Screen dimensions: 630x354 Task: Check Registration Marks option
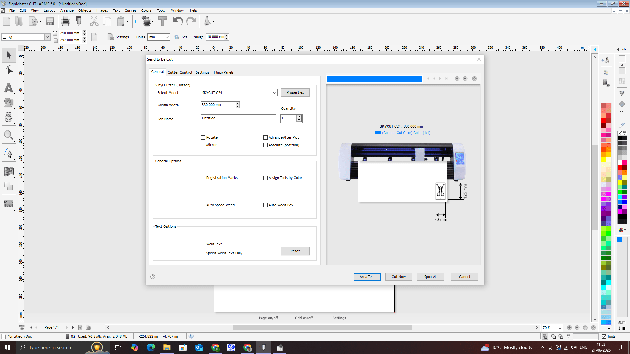click(x=203, y=178)
